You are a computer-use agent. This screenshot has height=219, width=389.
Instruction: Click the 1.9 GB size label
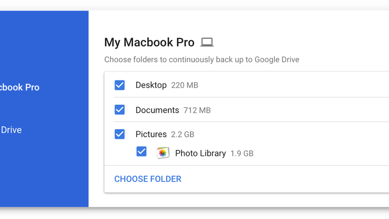tap(242, 153)
